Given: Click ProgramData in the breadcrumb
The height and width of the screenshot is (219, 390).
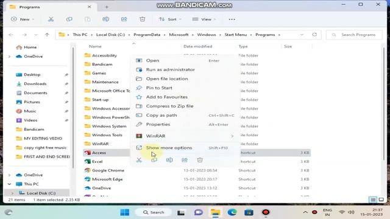Looking at the screenshot, I should click(x=147, y=35).
